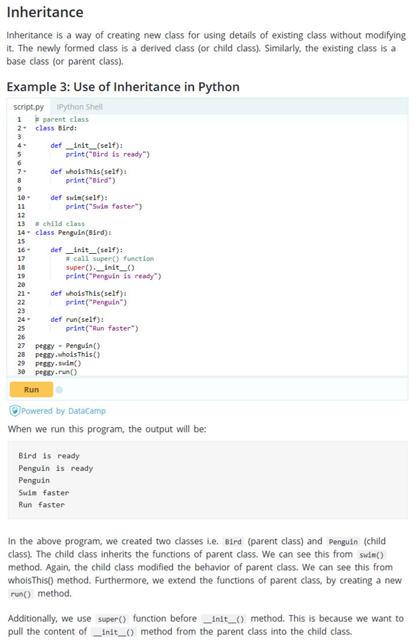Click the print("Bird") statement

[91, 180]
